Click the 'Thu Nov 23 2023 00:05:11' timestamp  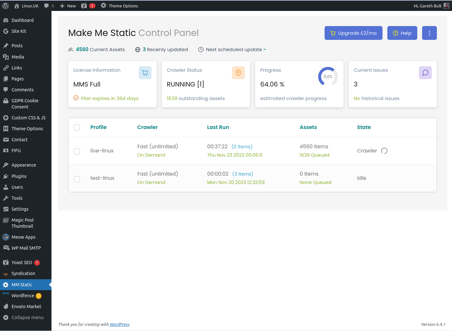(x=235, y=155)
